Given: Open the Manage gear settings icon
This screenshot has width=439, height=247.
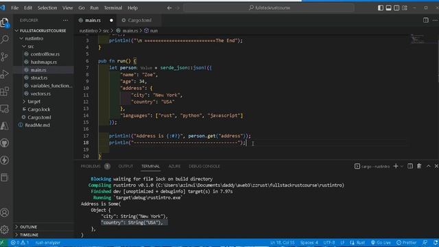Looking at the screenshot, I should (5, 230).
